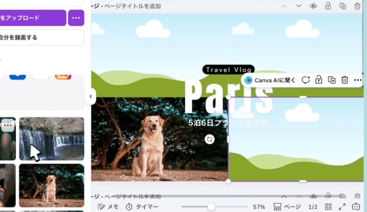Select the Travel Vlog label text
Image resolution: width=367 pixels, height=212 pixels.
tap(229, 70)
